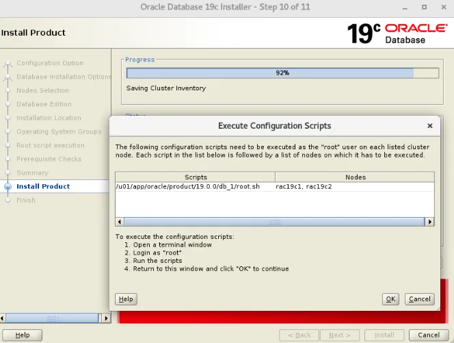Screen dimensions: 454x343
Task: Maximize the Oracle installer window
Action: click(x=424, y=7)
